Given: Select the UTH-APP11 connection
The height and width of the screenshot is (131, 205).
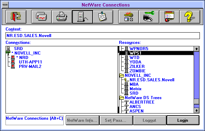Looking at the screenshot, I should tap(30, 62).
